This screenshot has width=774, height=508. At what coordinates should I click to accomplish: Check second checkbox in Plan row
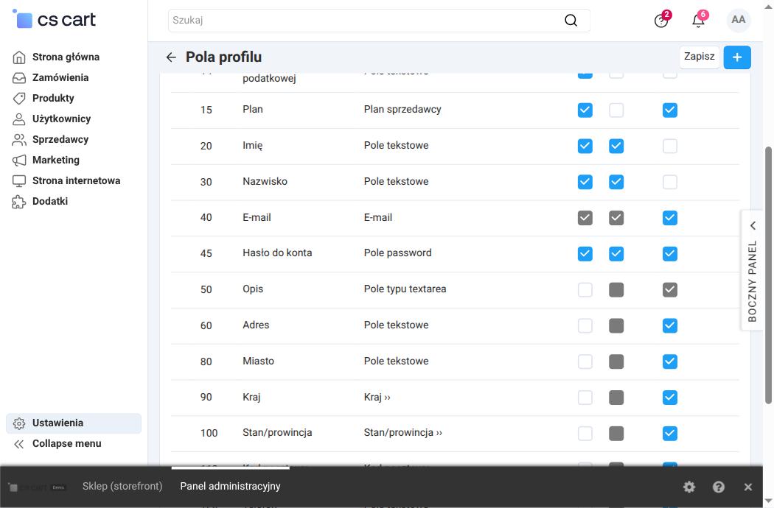(x=616, y=110)
